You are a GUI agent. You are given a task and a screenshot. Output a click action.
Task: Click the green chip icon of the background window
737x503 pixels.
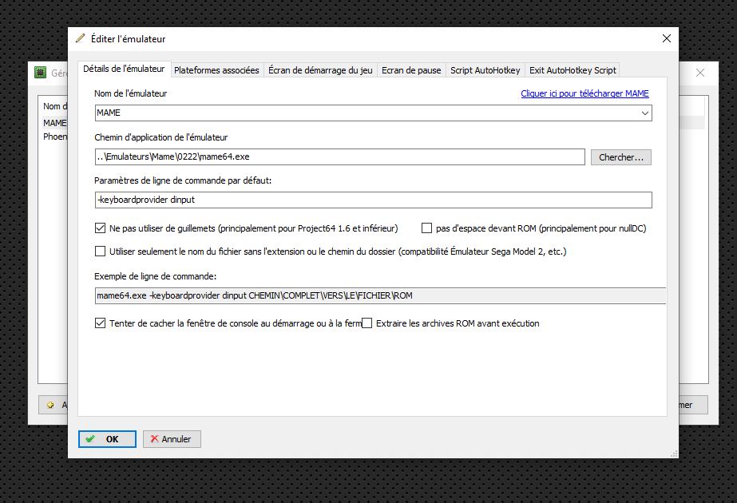point(41,73)
